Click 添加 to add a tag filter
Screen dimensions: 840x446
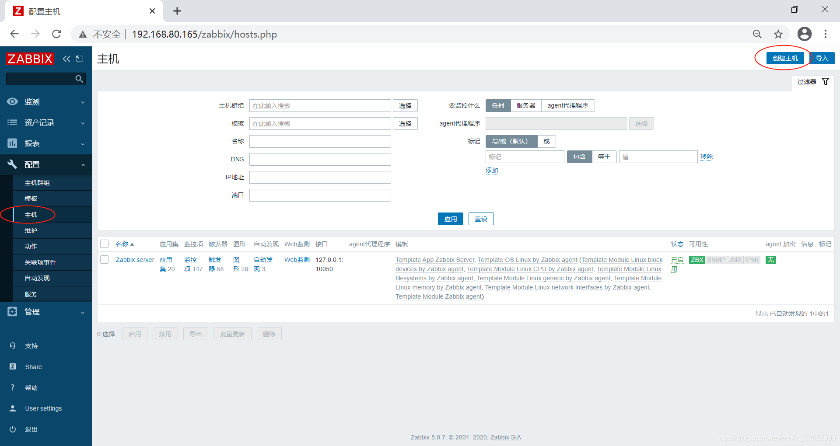point(492,171)
